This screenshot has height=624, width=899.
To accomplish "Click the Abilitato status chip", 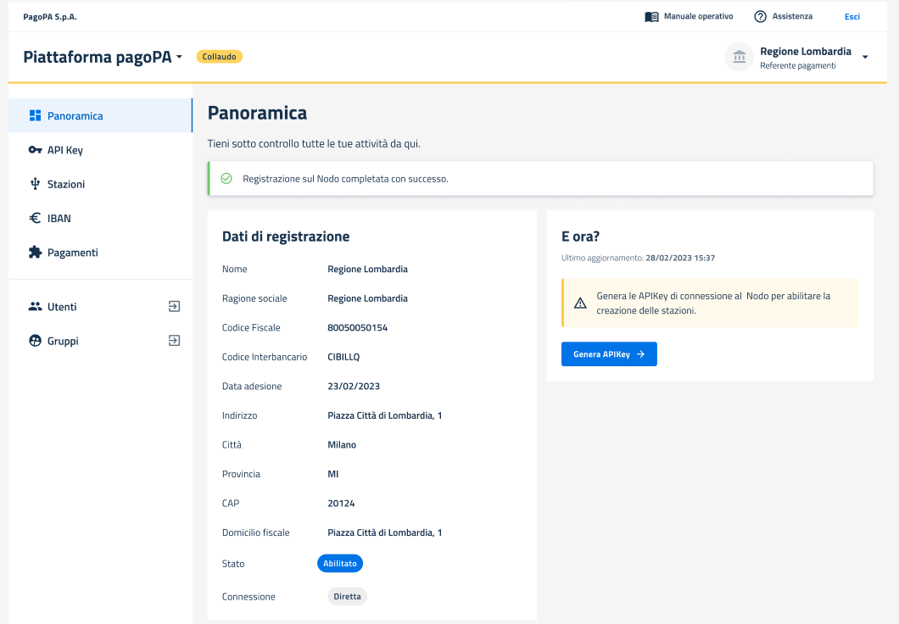I will click(340, 563).
